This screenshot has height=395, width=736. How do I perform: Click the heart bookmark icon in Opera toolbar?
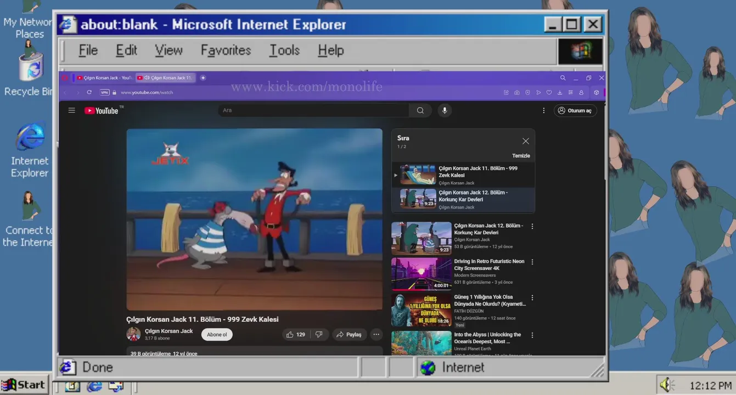(549, 93)
